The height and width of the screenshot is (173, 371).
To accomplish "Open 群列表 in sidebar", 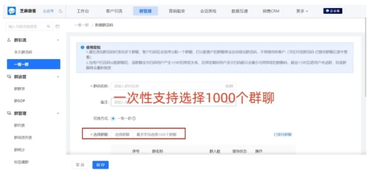I will coord(20,126).
